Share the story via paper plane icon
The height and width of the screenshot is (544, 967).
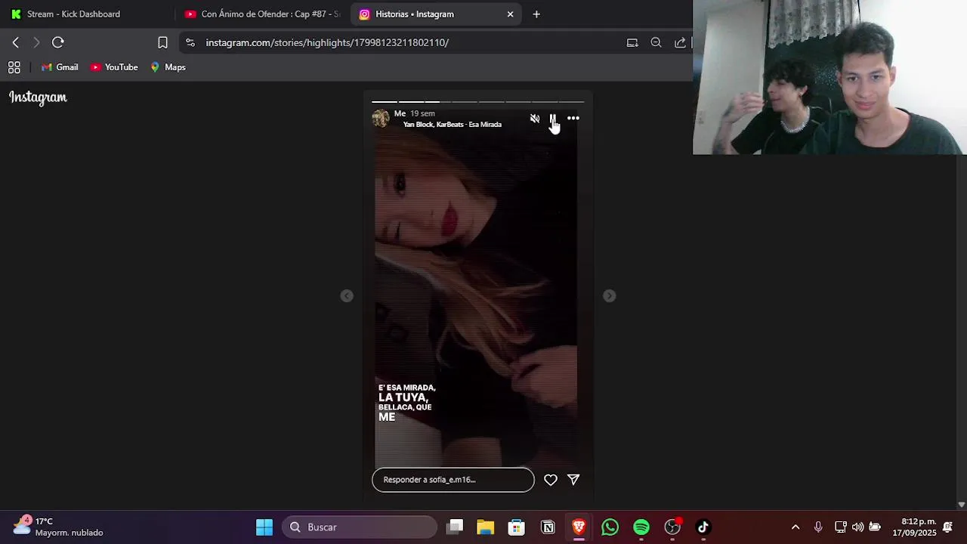pos(573,480)
